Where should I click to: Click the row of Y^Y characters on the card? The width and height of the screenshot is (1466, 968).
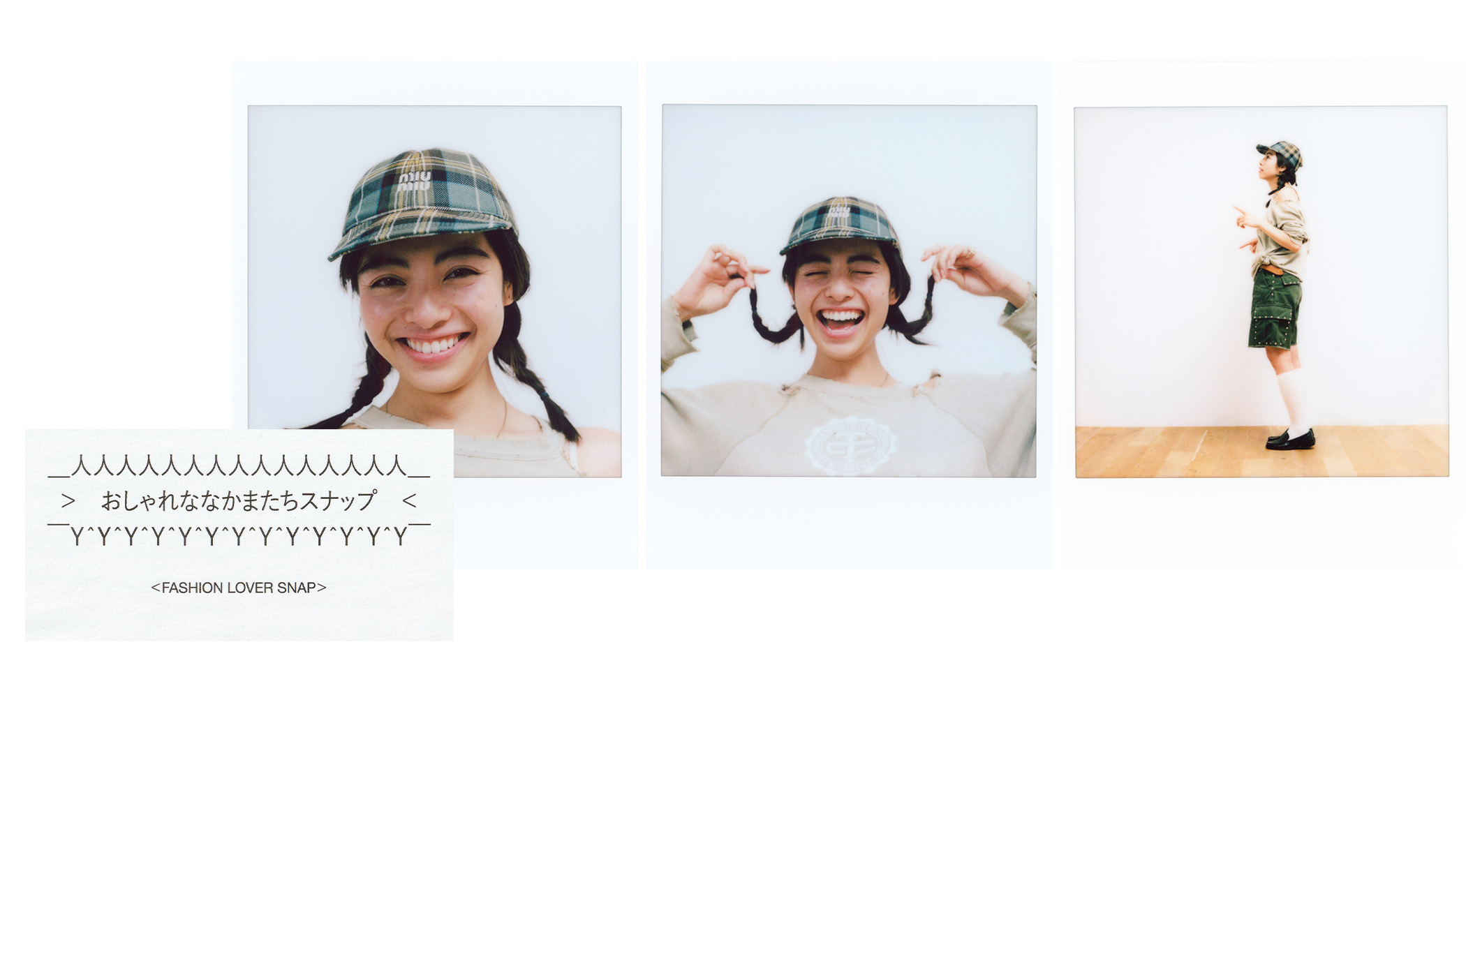(239, 534)
